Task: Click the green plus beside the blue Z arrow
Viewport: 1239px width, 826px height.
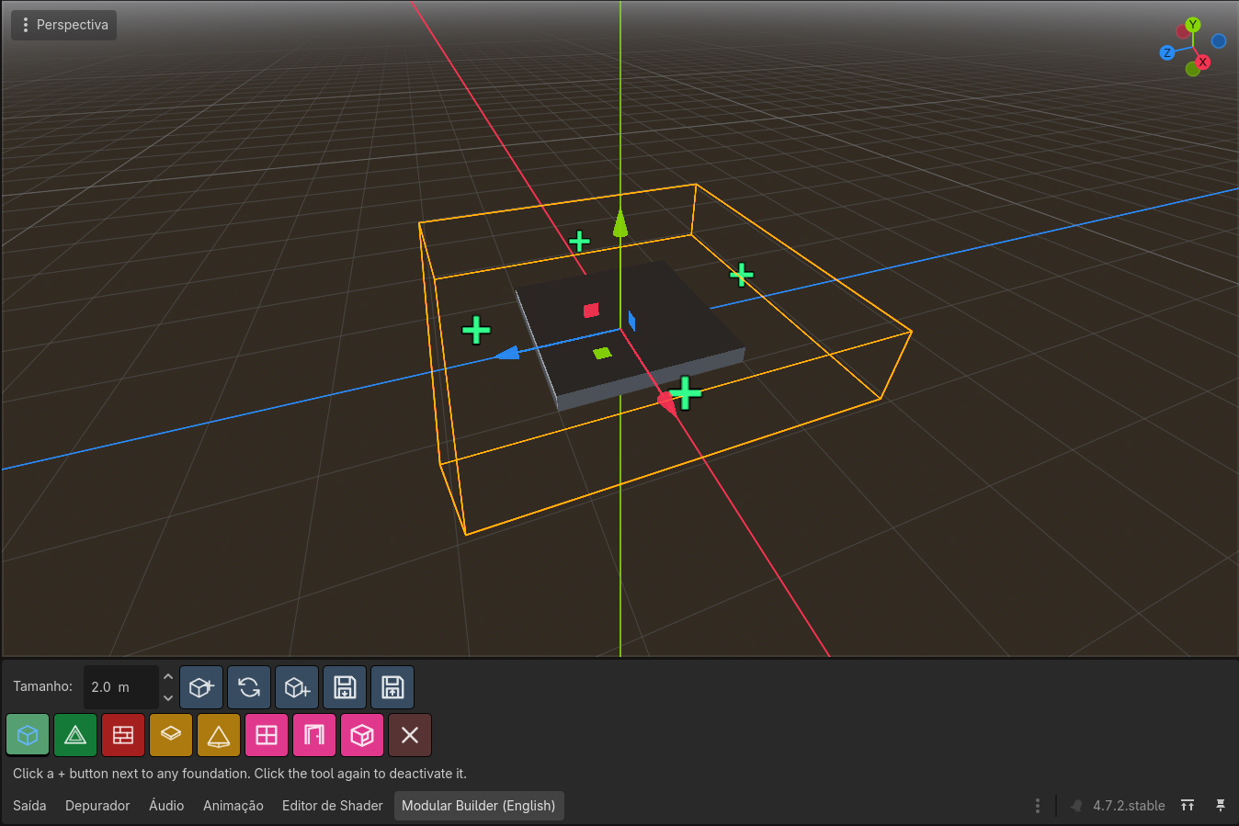Action: (x=476, y=330)
